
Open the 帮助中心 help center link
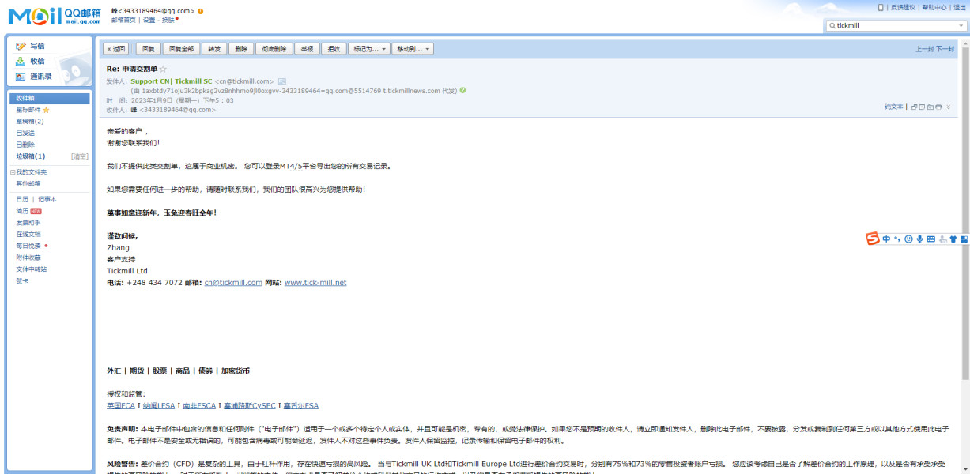click(x=934, y=7)
